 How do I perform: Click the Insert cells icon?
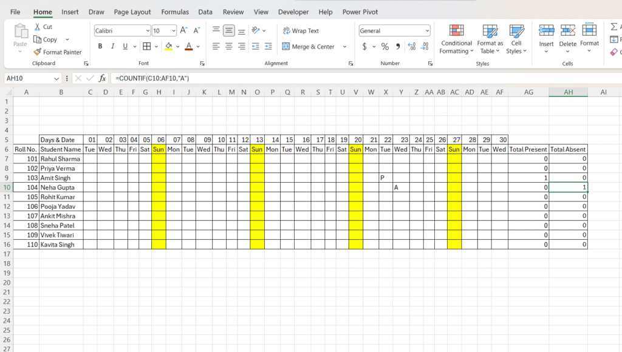point(546,30)
